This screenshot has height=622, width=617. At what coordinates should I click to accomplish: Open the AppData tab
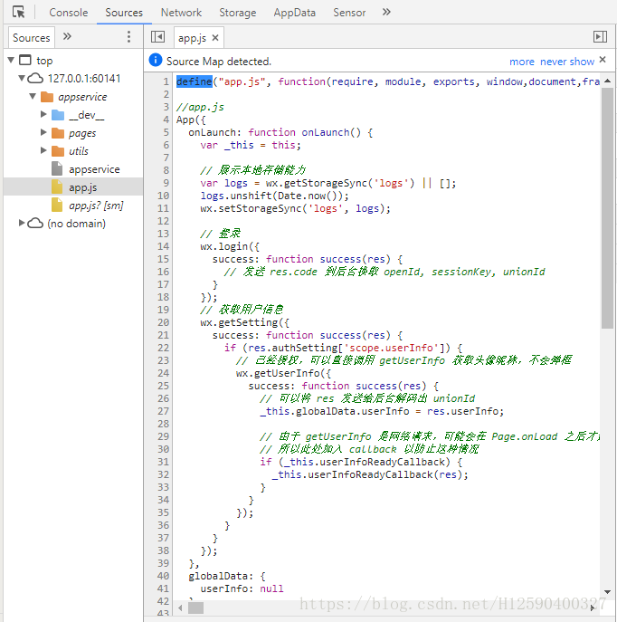[x=294, y=13]
